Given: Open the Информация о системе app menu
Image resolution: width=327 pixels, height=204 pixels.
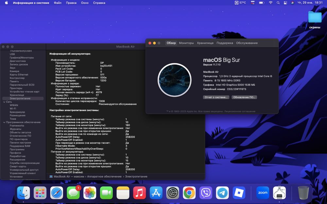Looking at the screenshot, I should click(x=31, y=3).
